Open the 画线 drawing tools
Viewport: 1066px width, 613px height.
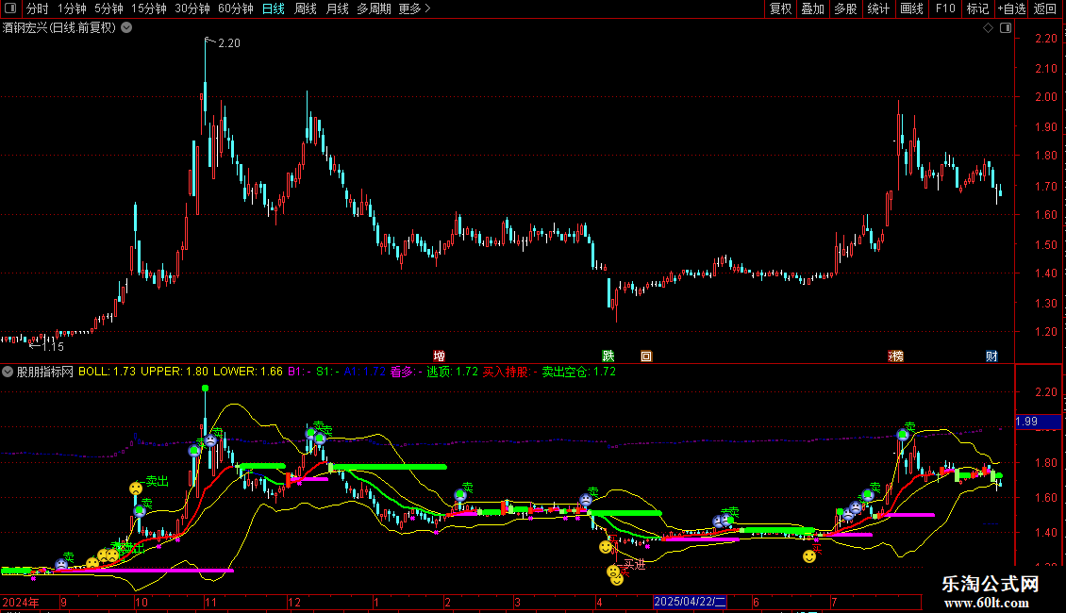coord(911,8)
